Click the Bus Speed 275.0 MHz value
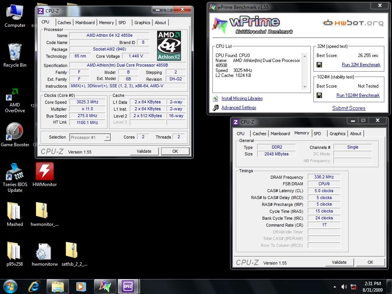Image resolution: width=392 pixels, height=294 pixels. (88, 116)
